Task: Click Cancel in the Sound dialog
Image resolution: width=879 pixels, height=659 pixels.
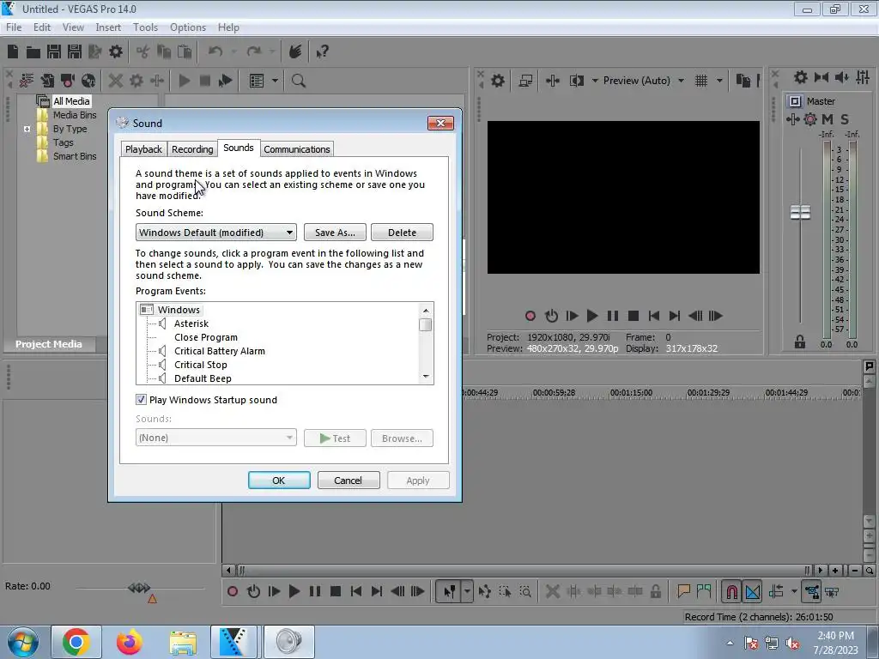Action: point(349,481)
